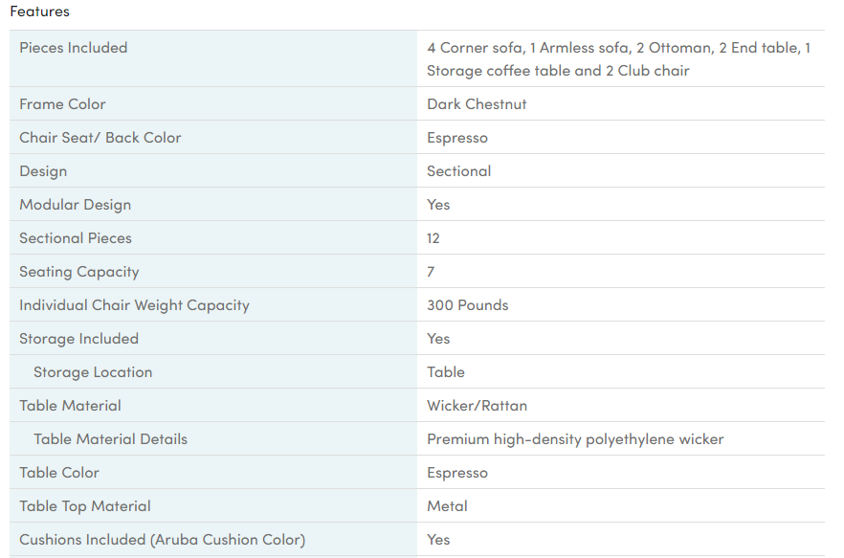Click the 300 Pounds weight value
This screenshot has height=558, width=844.
click(x=468, y=305)
